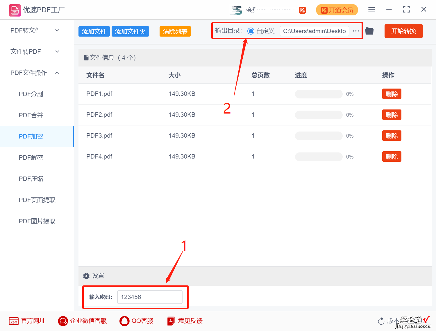436x331 pixels.
Task: Click the 优速PDF工厂 app logo icon
Action: point(15,10)
